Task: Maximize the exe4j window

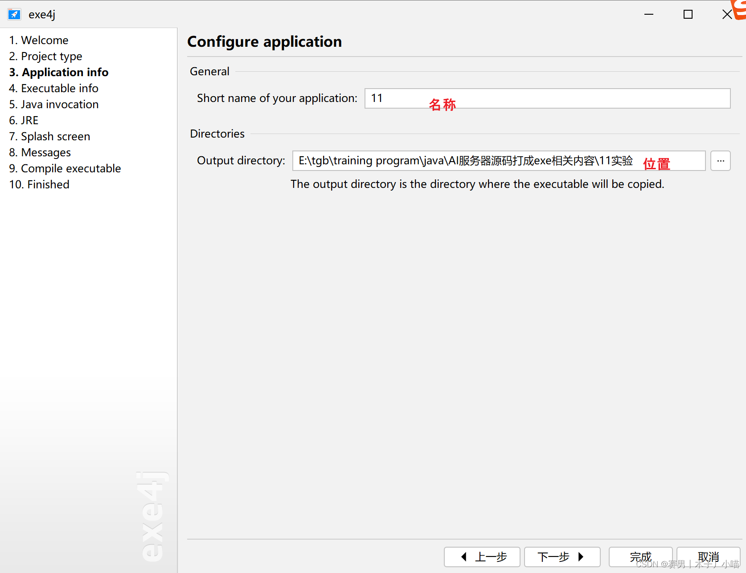Action: point(688,14)
